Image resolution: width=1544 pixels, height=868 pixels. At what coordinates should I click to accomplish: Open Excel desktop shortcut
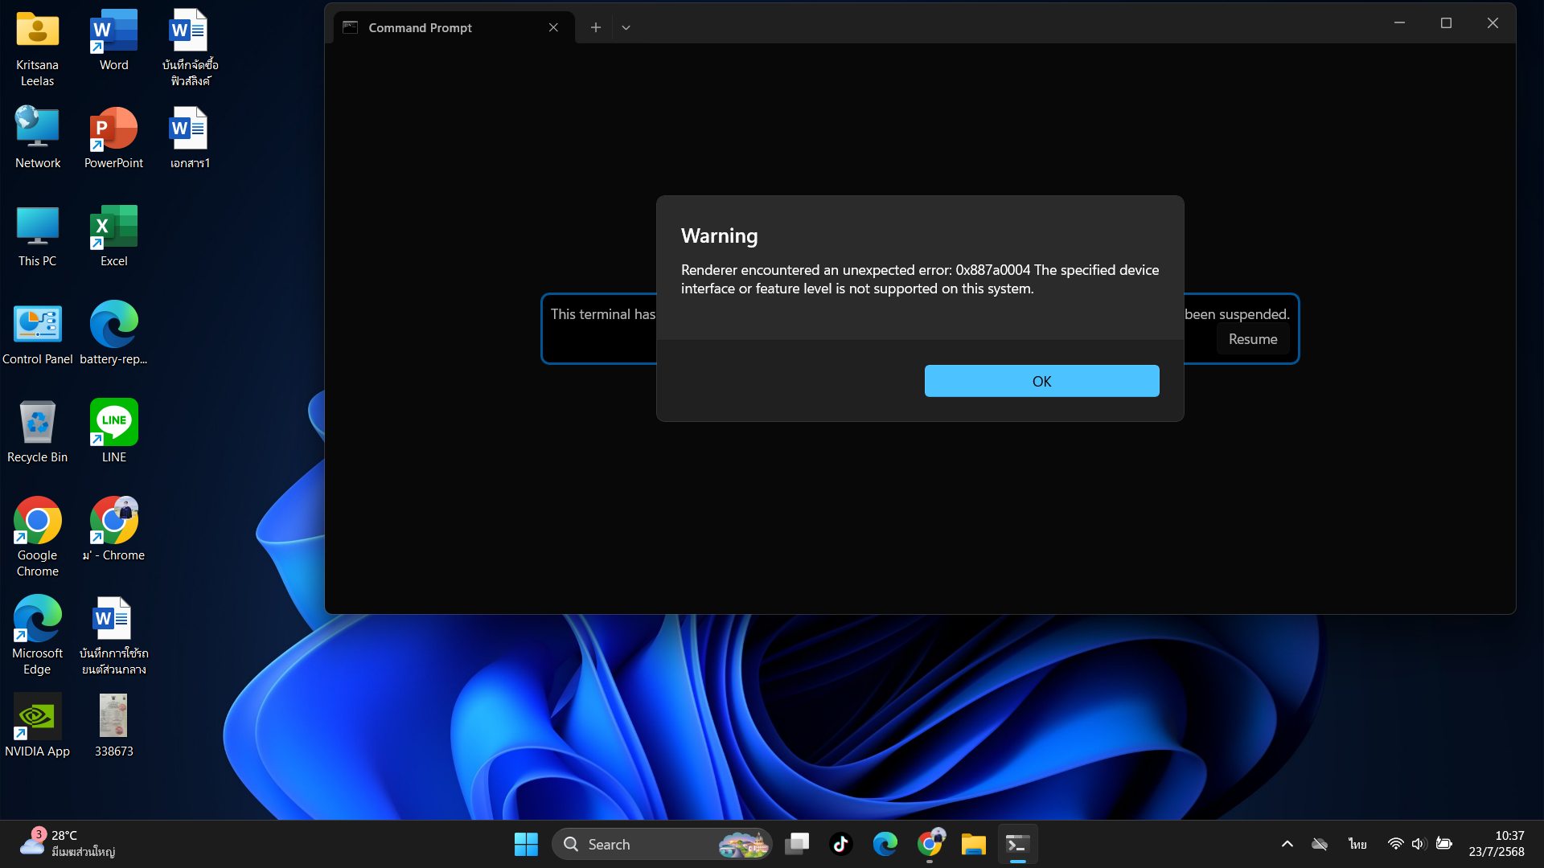point(113,236)
